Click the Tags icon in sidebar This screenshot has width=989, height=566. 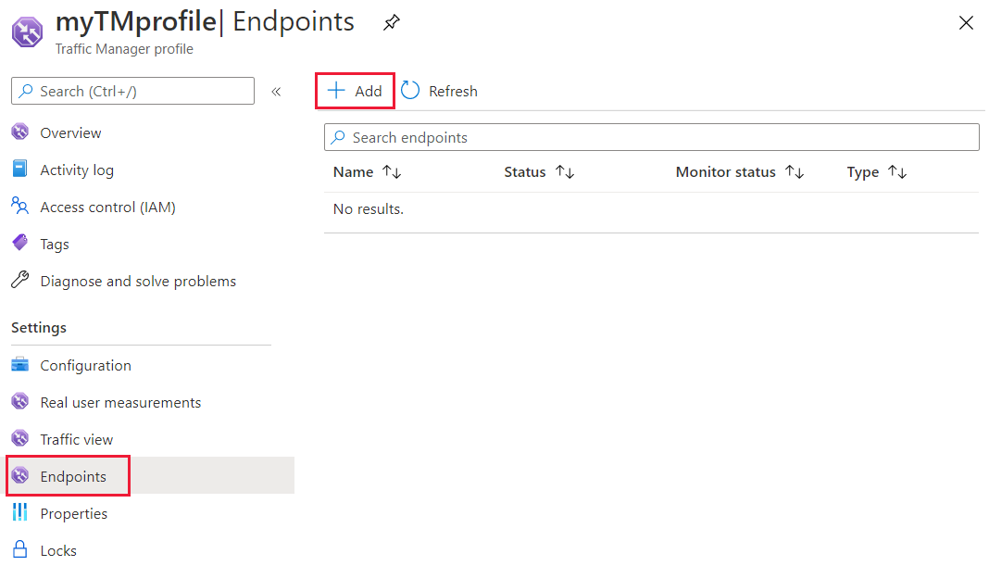pos(20,244)
